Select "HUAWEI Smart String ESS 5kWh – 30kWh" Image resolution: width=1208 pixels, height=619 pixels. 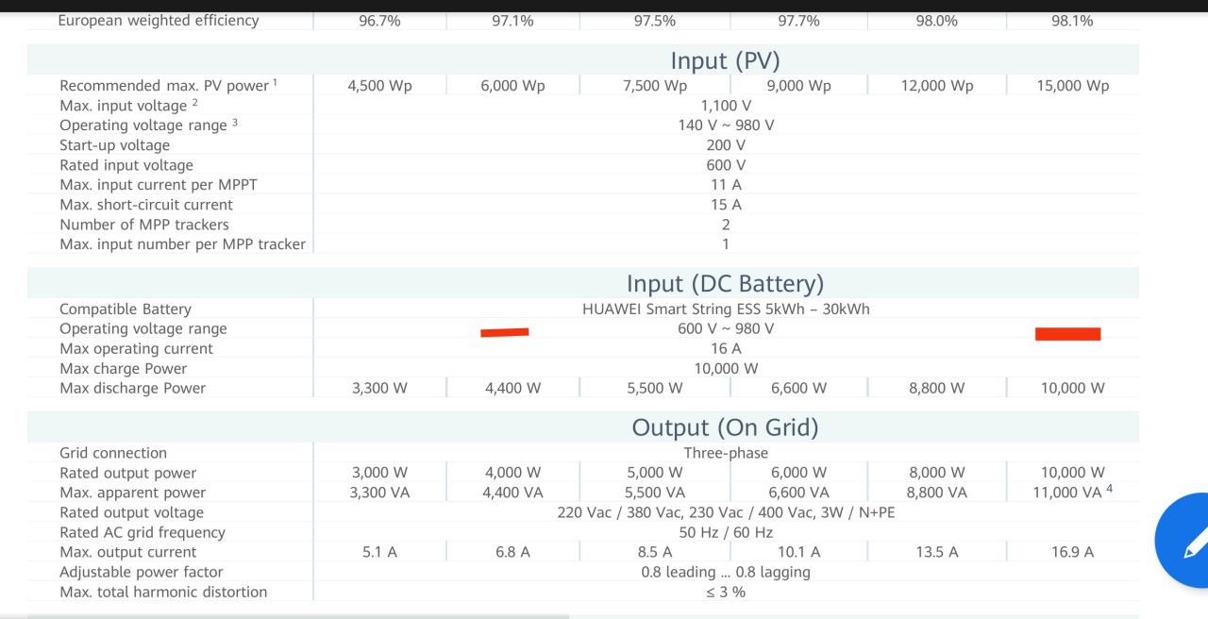[725, 309]
